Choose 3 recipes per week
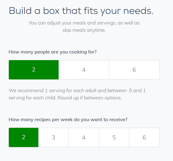Image resolution: width=173 pixels, height=161 pixels. click(x=53, y=137)
